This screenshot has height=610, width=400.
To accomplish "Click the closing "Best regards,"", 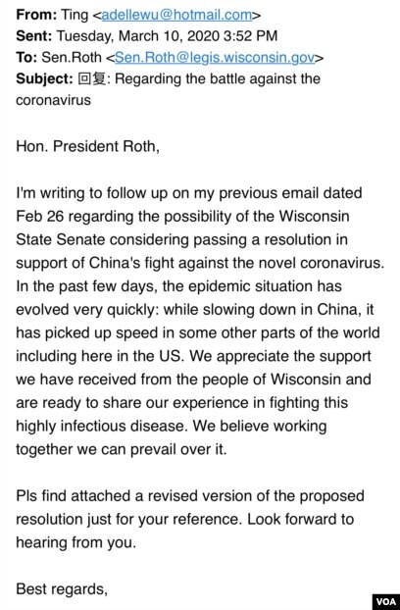I will point(62,589).
